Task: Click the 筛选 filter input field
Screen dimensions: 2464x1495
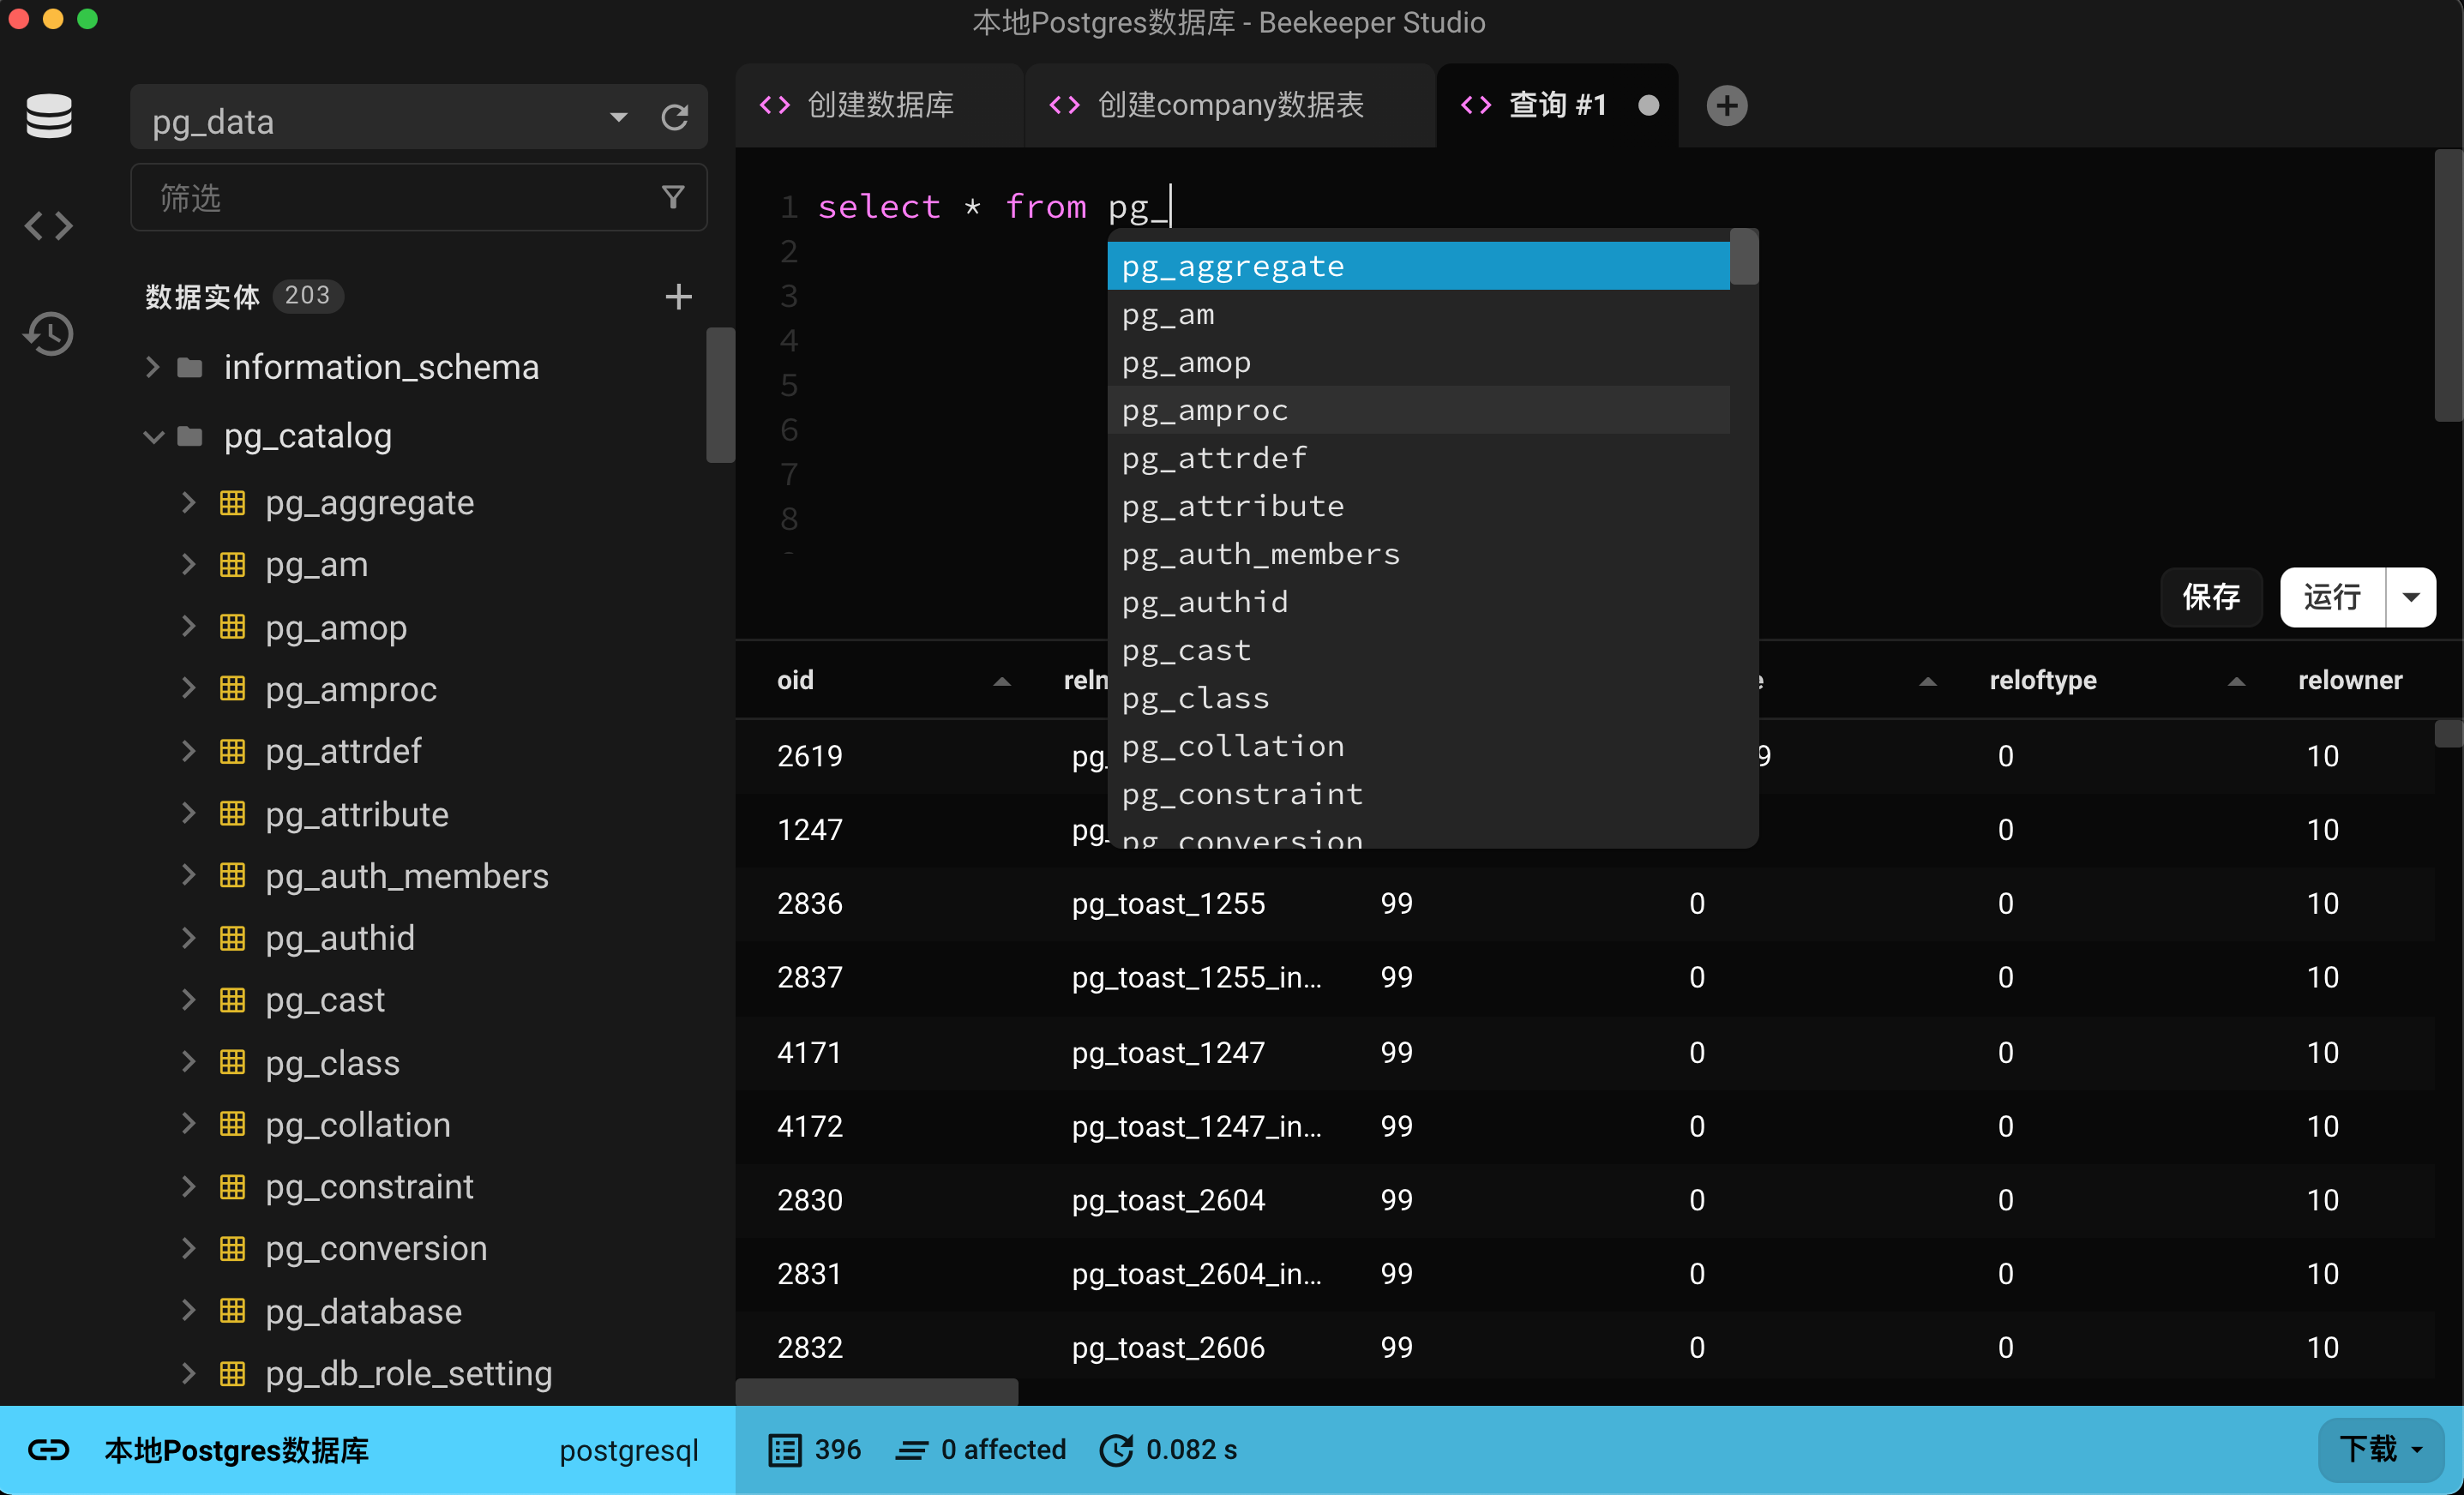Action: click(400, 197)
